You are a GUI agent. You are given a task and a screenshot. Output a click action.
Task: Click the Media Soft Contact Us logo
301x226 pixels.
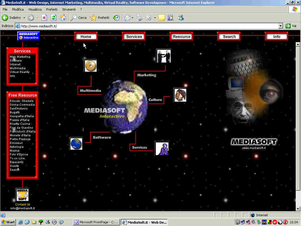click(x=22, y=195)
